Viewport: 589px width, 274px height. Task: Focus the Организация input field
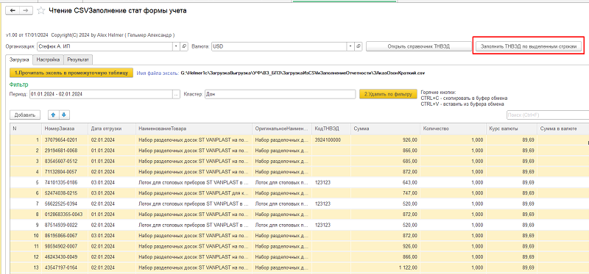pyautogui.click(x=105, y=46)
